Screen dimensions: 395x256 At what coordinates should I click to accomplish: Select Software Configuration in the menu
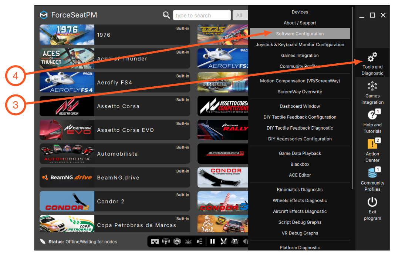click(300, 34)
